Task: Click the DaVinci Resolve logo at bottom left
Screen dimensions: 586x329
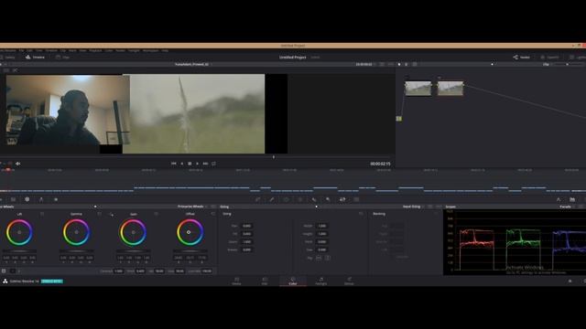Action: 5,281
